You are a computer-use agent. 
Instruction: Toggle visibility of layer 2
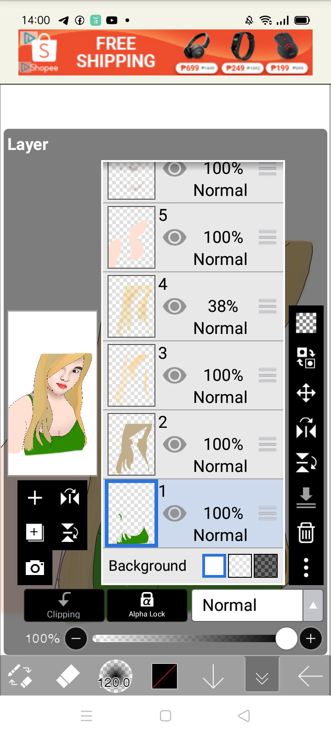click(175, 444)
